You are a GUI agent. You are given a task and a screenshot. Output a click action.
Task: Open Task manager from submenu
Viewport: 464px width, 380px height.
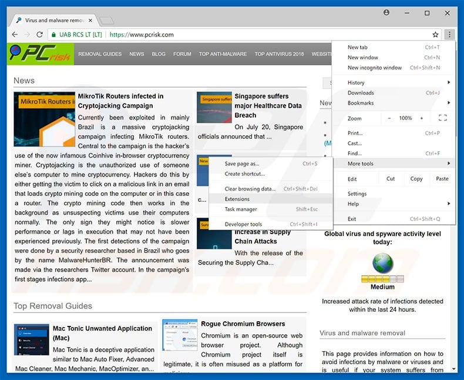pyautogui.click(x=271, y=209)
